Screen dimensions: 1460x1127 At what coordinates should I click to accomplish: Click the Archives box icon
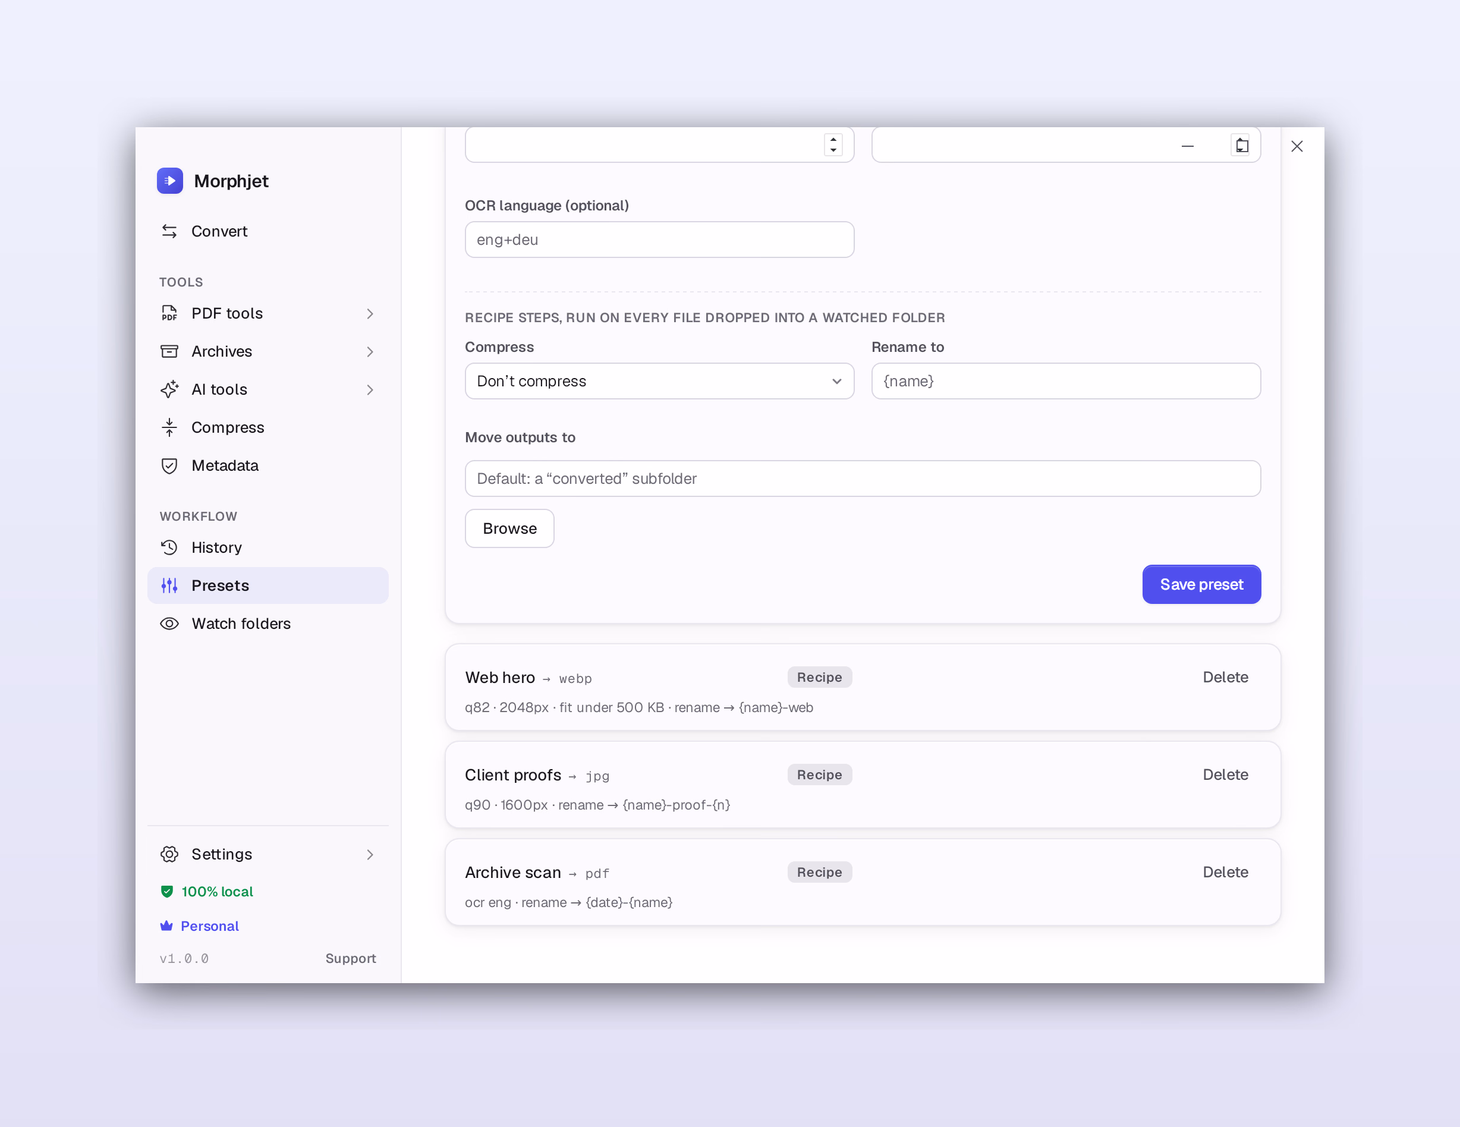point(169,352)
